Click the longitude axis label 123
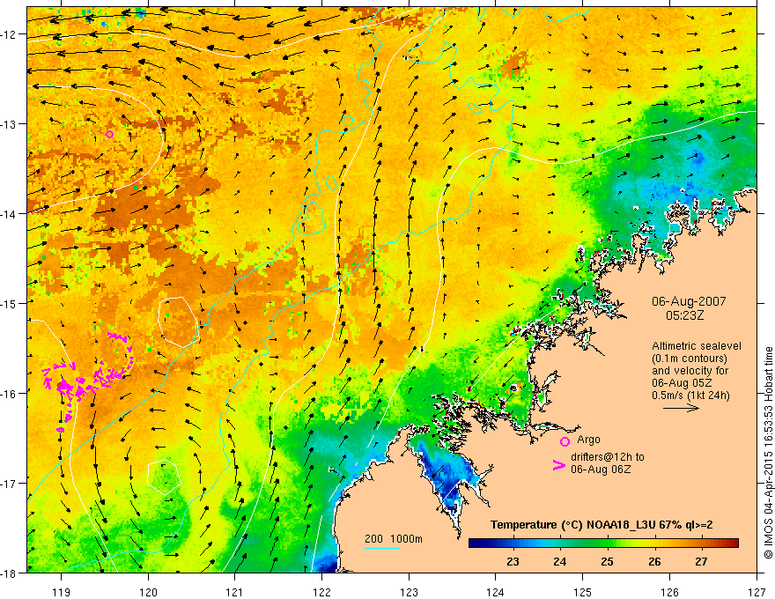 click(x=409, y=592)
